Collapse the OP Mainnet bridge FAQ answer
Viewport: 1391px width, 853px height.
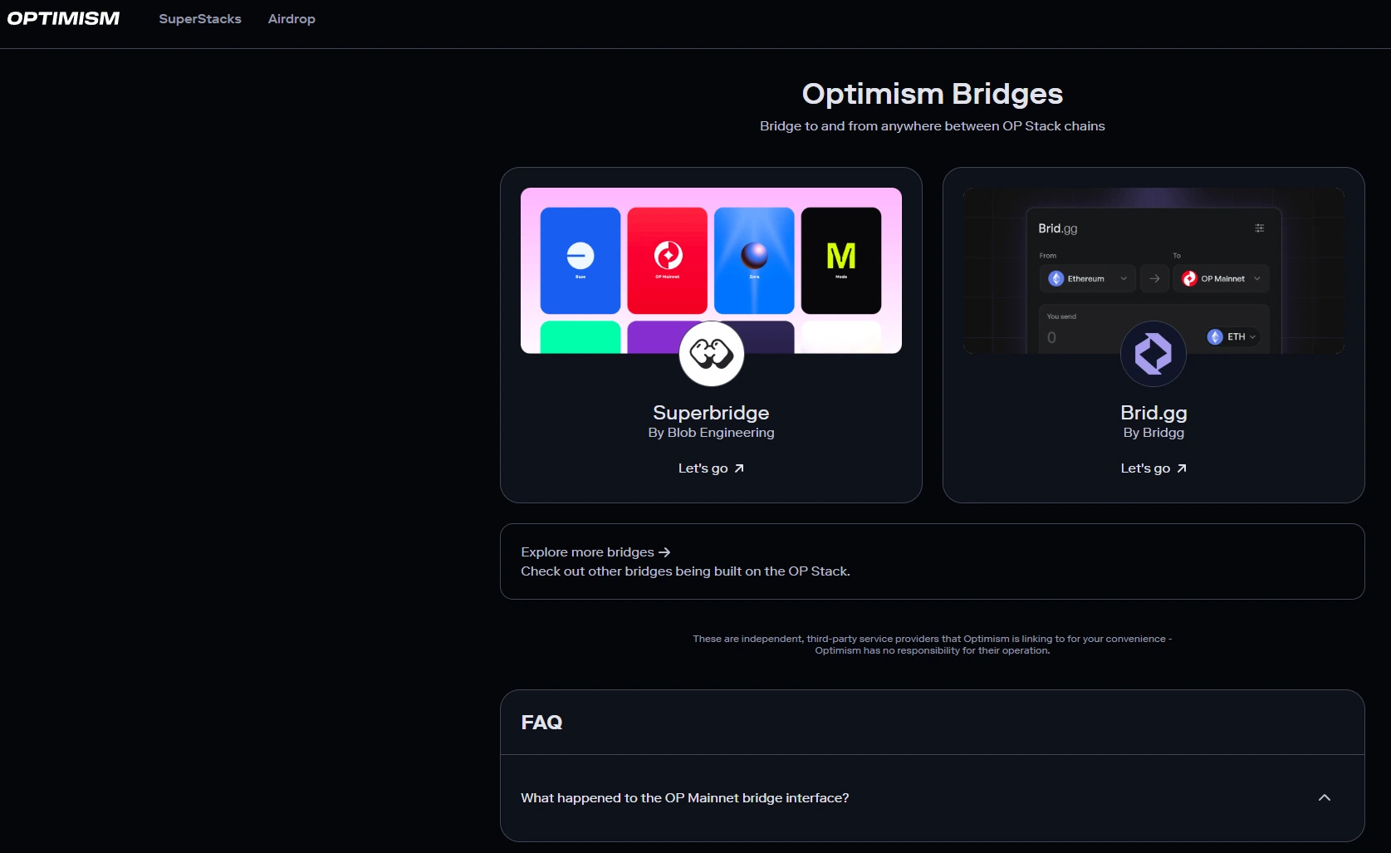[1325, 797]
